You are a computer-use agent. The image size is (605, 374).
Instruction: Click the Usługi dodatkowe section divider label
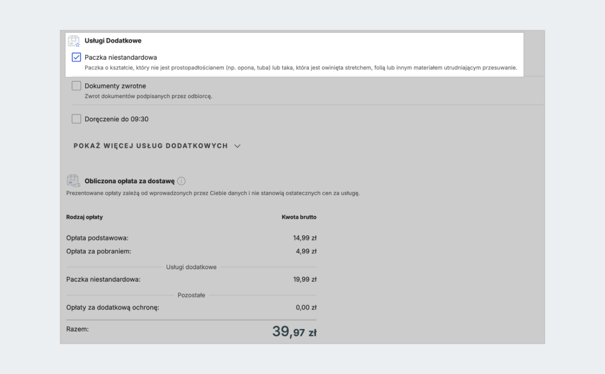pos(192,267)
